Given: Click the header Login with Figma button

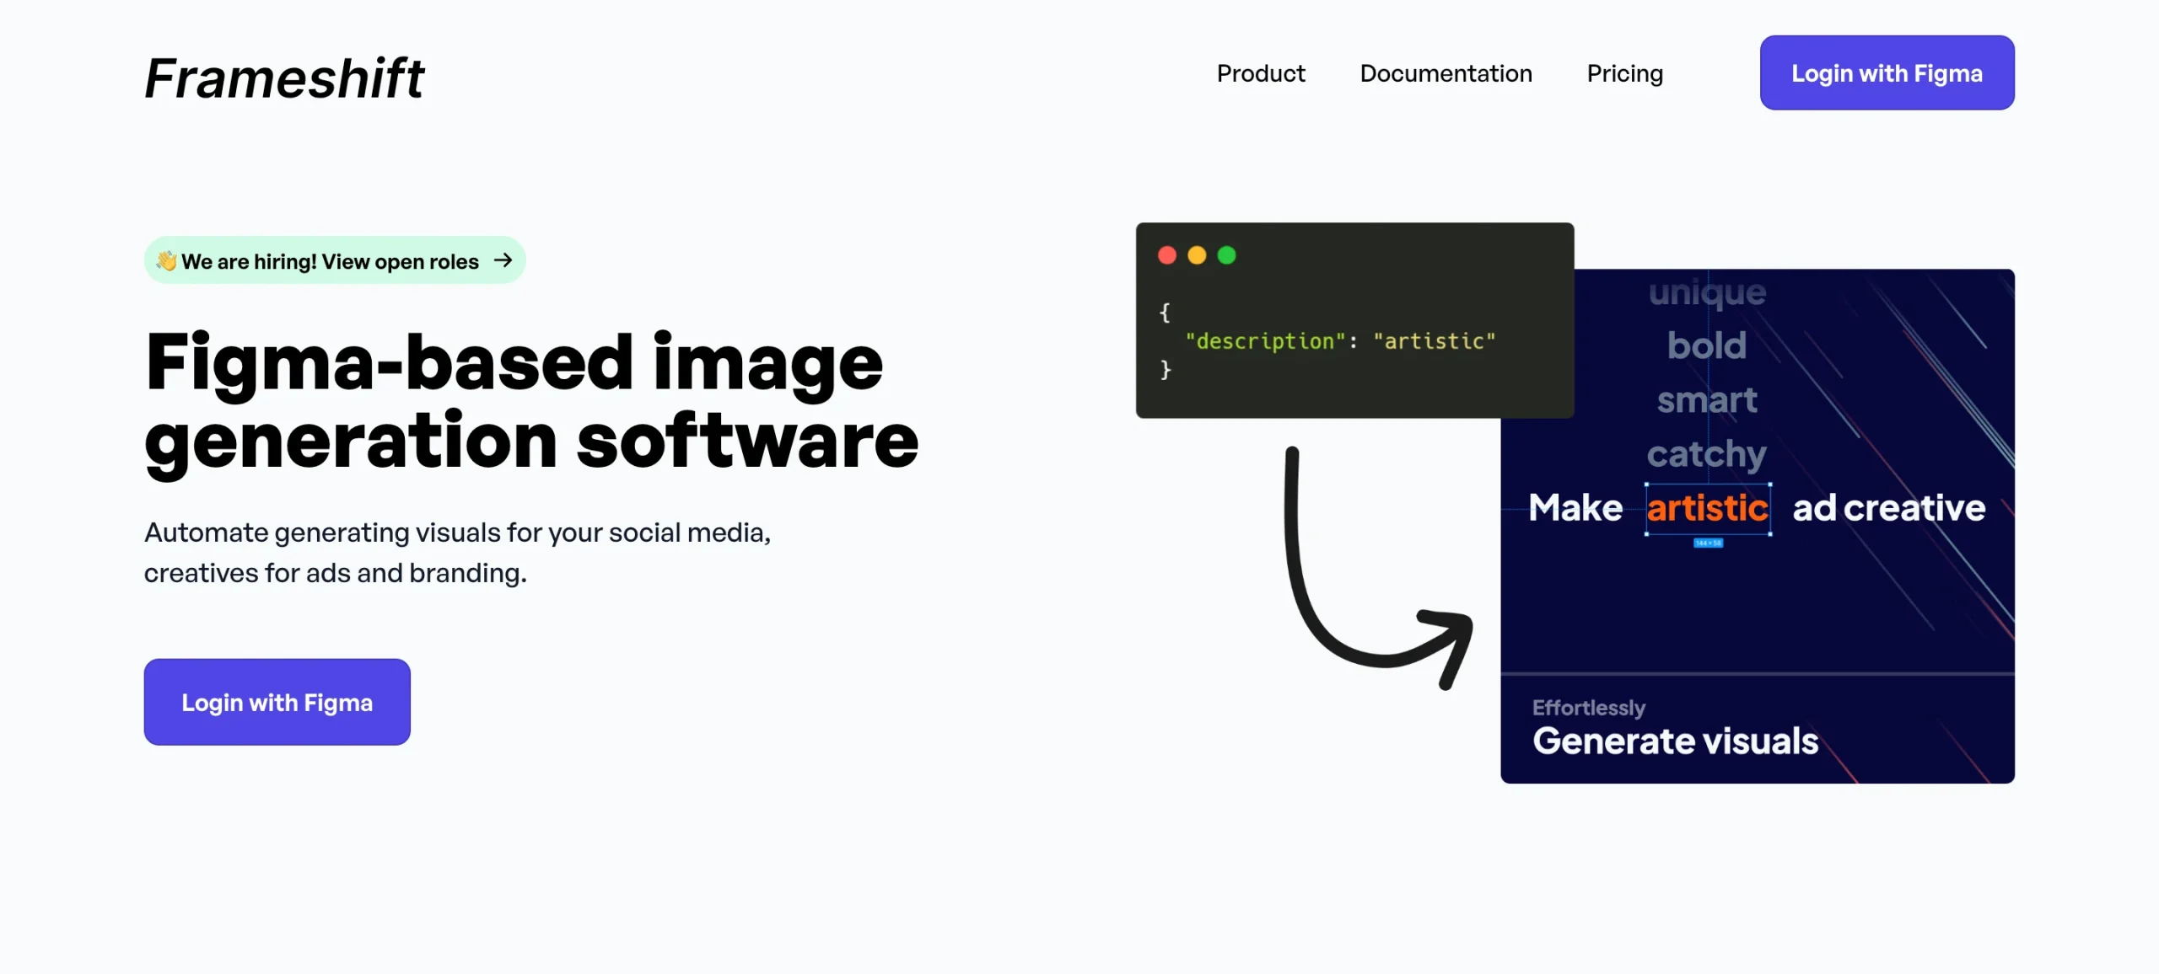Looking at the screenshot, I should click(1887, 72).
